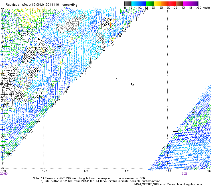Click the purple '18:26' time label

pos(184,174)
